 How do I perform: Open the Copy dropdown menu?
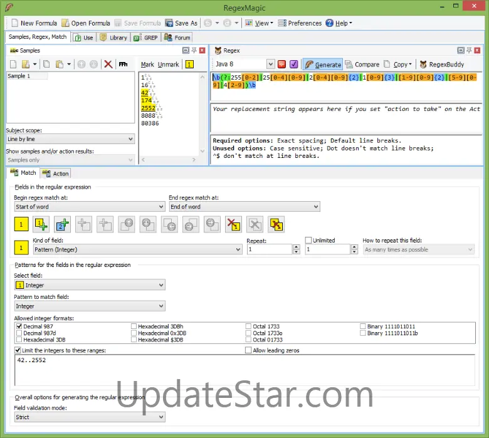[x=398, y=65]
